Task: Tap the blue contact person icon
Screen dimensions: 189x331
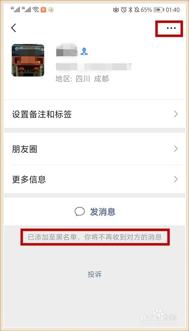Action: pyautogui.click(x=84, y=51)
